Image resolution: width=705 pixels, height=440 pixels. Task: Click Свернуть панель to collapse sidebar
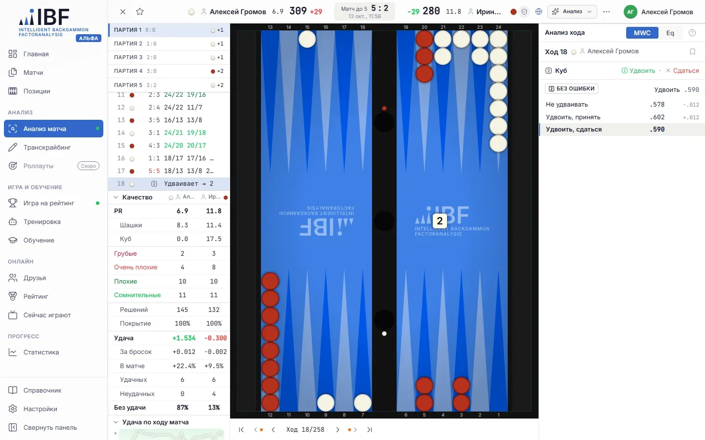53,427
